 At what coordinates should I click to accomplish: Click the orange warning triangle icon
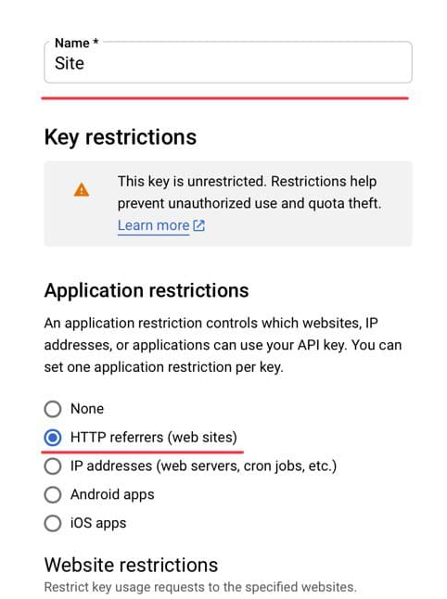point(82,190)
